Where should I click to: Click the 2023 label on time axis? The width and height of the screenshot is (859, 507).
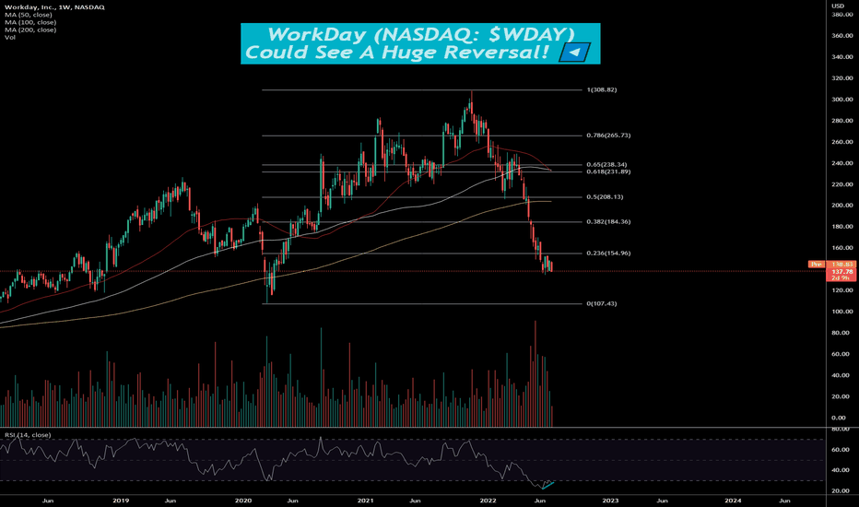coord(610,501)
